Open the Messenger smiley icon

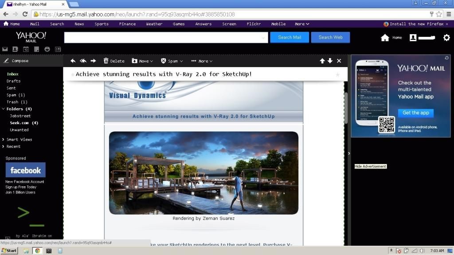tap(47, 49)
